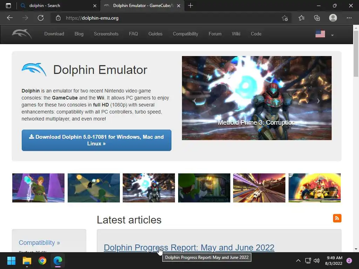The width and height of the screenshot is (359, 269).
Task: Open the tab actions menu icon
Action: (8, 6)
